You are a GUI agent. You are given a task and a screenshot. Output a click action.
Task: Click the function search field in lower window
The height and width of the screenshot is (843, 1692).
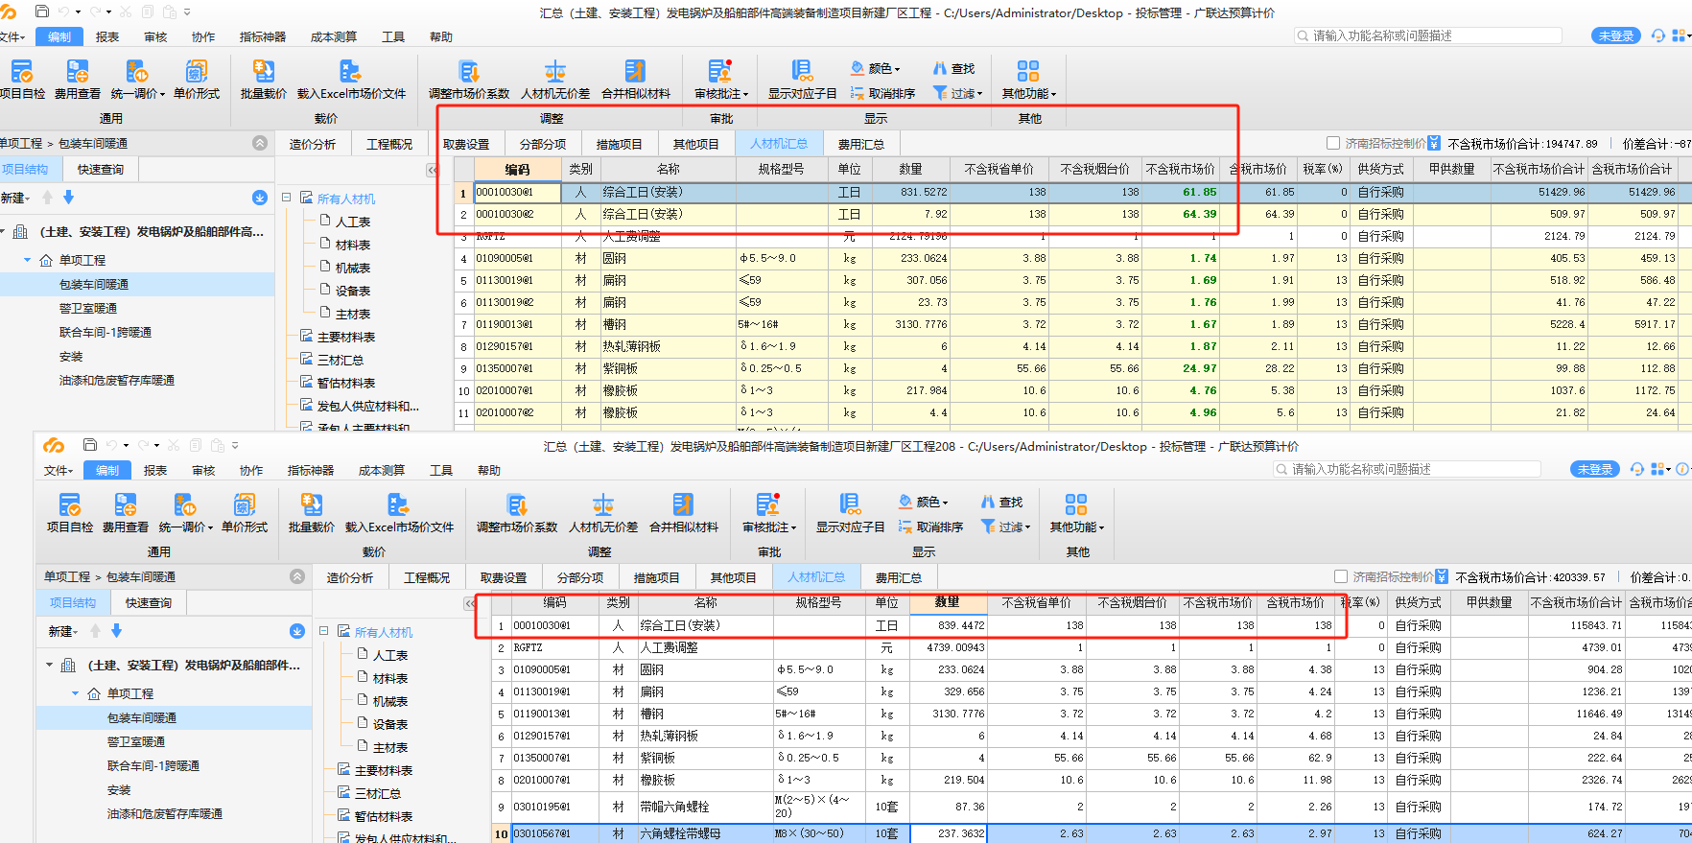pyautogui.click(x=1407, y=469)
